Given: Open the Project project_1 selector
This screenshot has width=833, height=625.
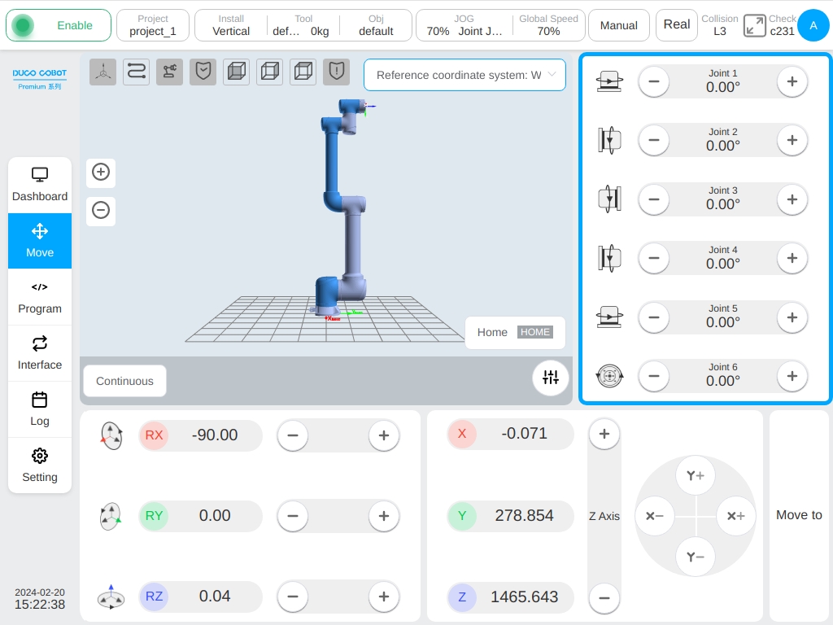Looking at the screenshot, I should point(153,25).
